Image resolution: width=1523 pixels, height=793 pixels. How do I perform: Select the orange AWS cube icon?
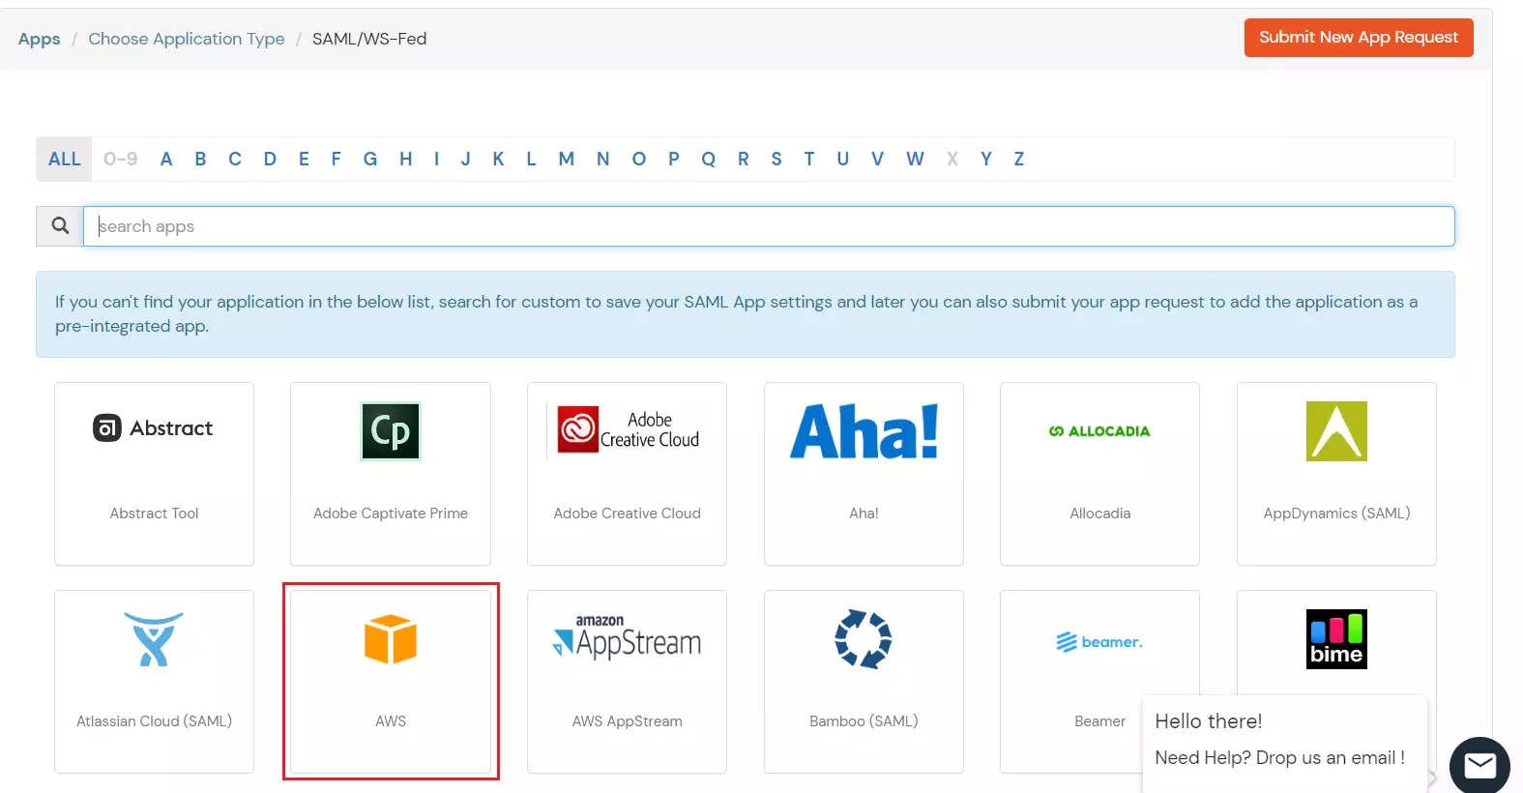click(x=391, y=639)
